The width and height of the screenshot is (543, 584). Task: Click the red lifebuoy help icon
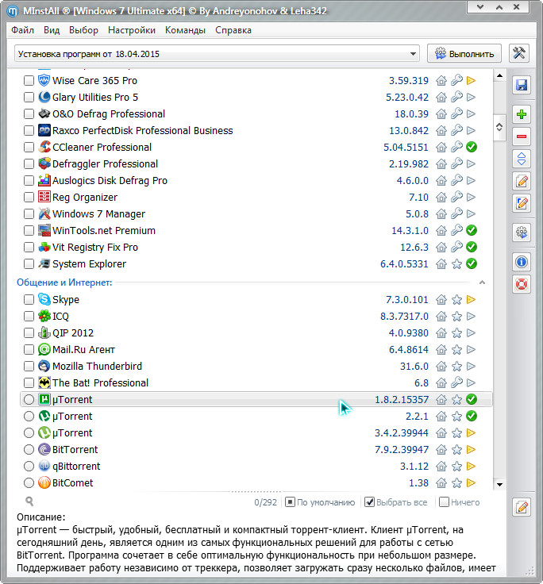pyautogui.click(x=521, y=285)
